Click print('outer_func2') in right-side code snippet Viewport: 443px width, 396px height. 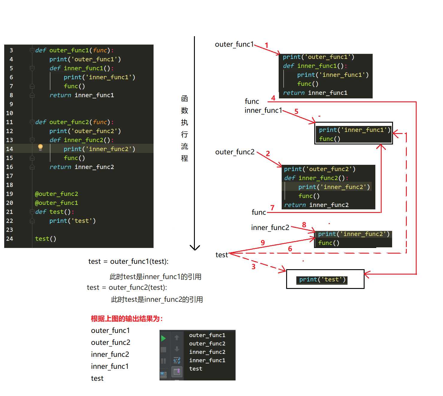(320, 169)
